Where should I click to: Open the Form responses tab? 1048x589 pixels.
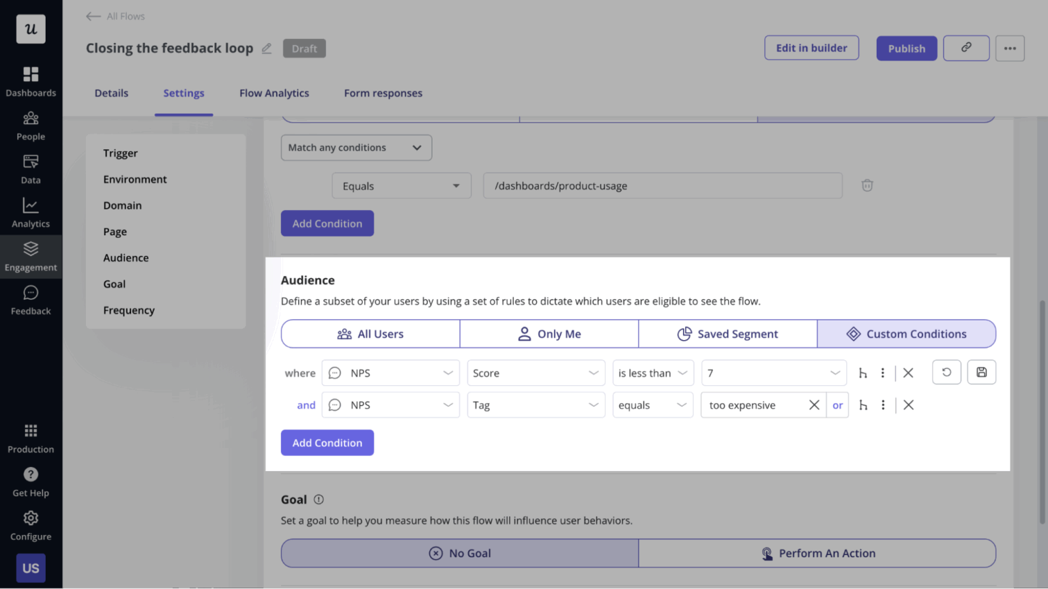[383, 93]
